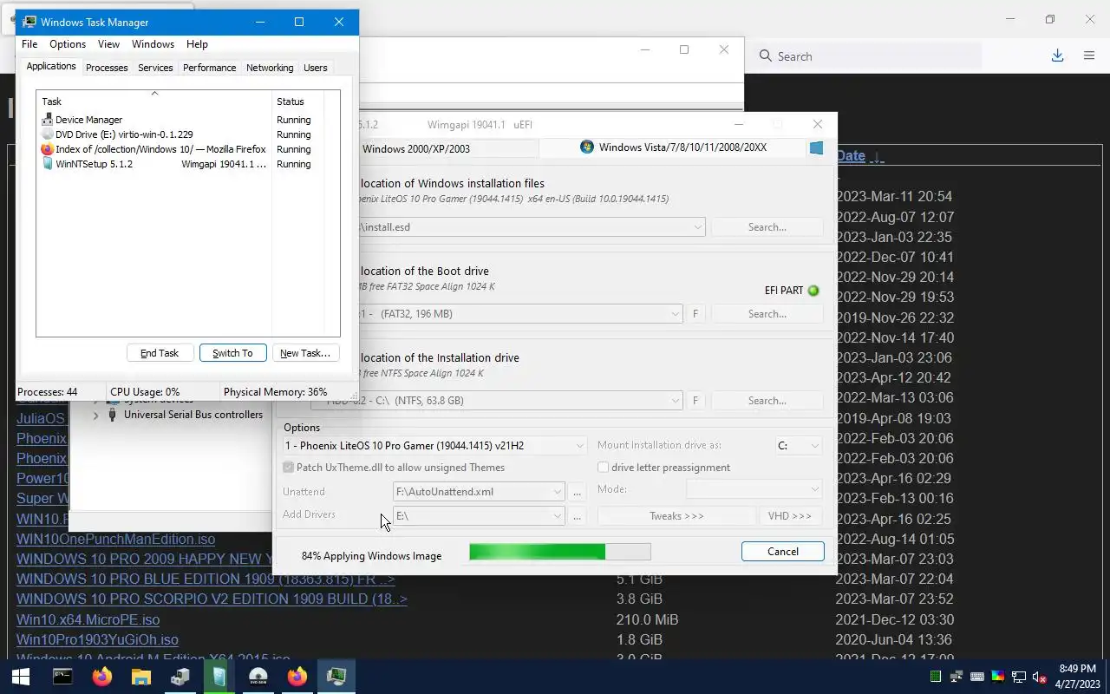This screenshot has width=1110, height=694.
Task: Click the network tray icon
Action: [1019, 677]
